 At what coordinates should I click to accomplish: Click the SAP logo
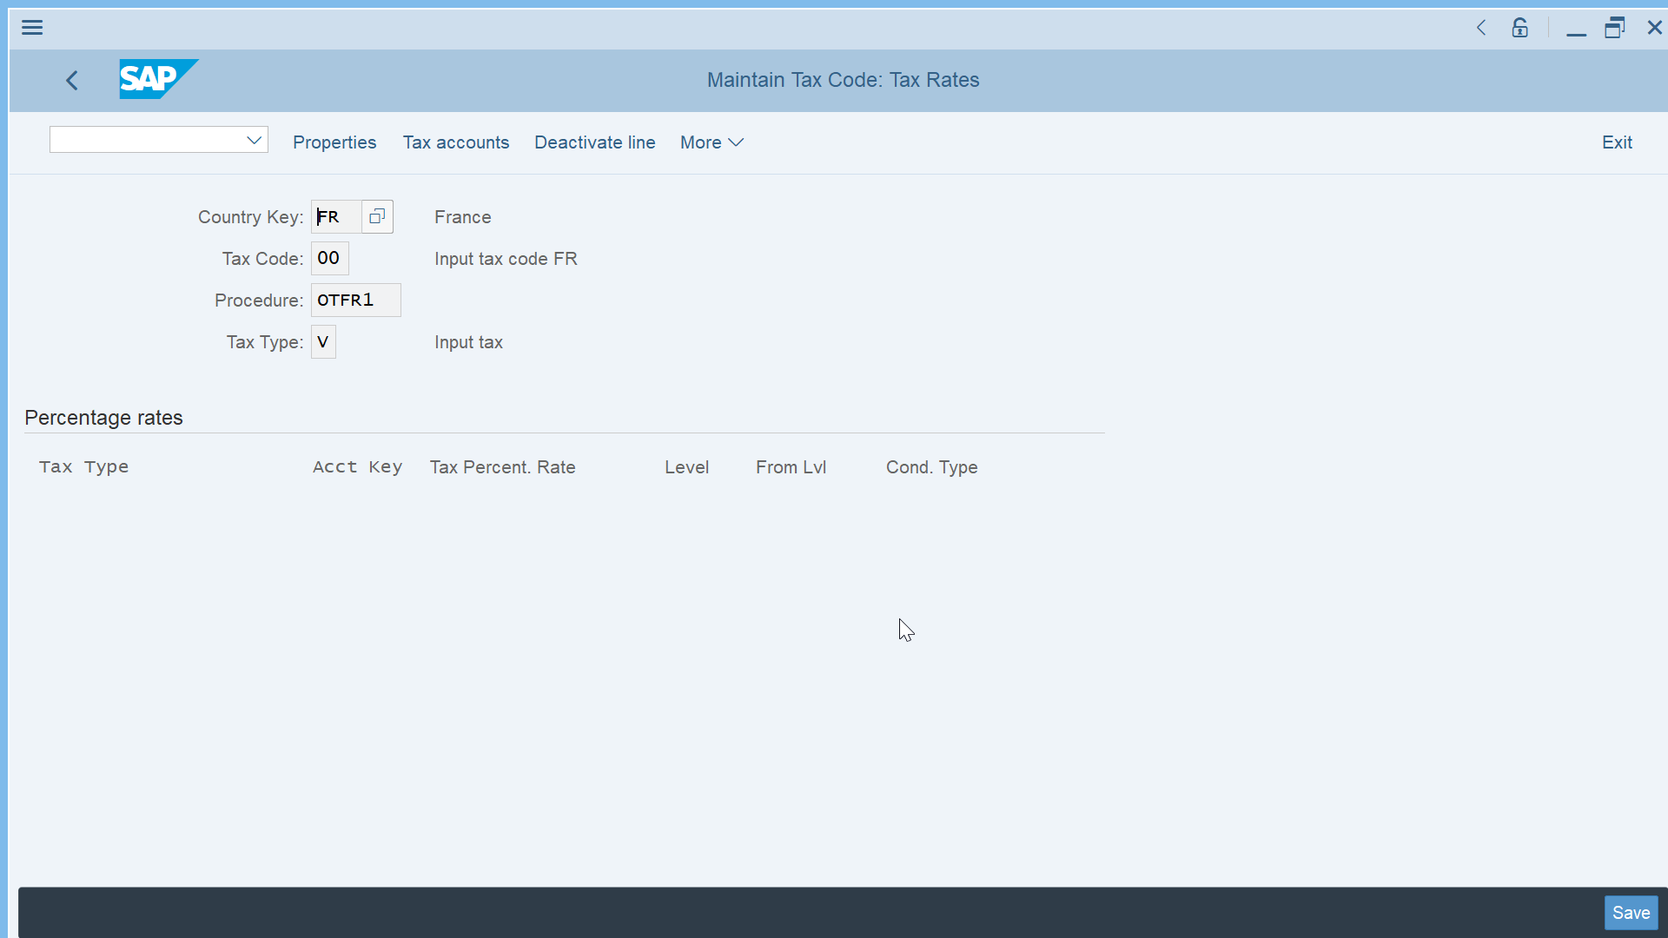point(159,79)
